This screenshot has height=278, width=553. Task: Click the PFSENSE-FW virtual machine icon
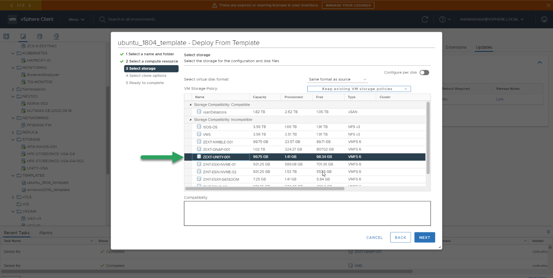pos(24,125)
